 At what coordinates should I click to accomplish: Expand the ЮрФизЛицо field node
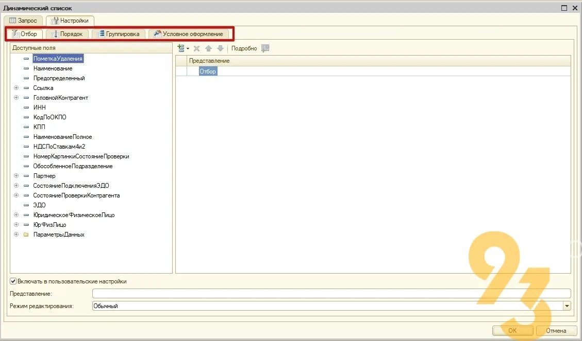16,225
